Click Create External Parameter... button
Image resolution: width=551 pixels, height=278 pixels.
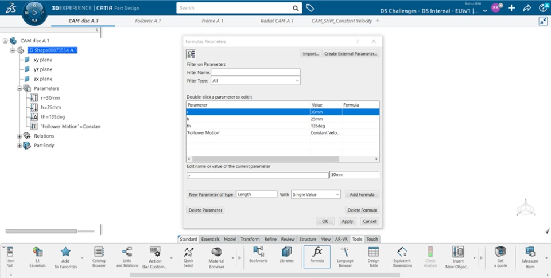coord(350,54)
